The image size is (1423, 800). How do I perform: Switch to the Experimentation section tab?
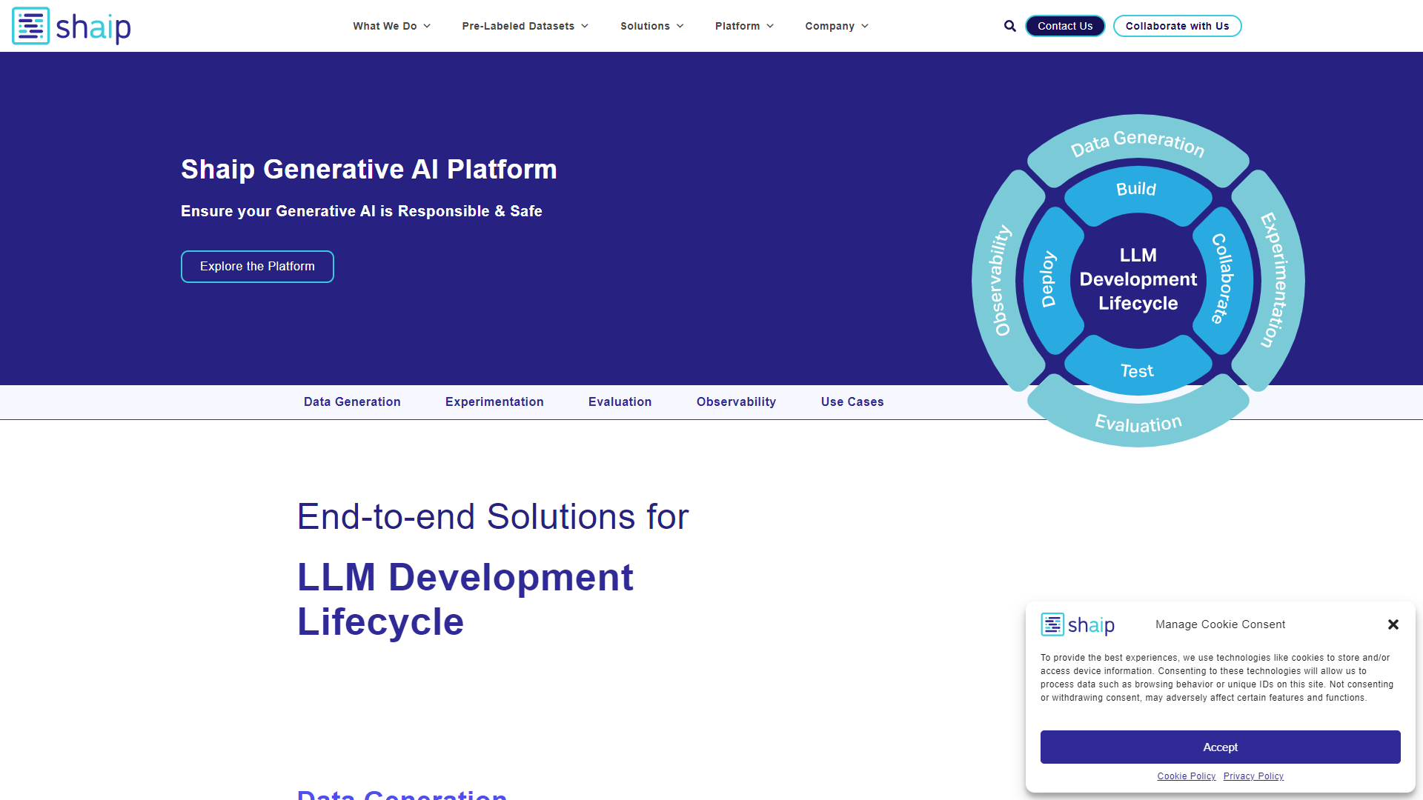pyautogui.click(x=494, y=401)
